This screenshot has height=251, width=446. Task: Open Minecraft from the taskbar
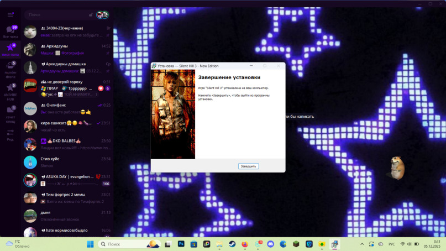point(296,244)
